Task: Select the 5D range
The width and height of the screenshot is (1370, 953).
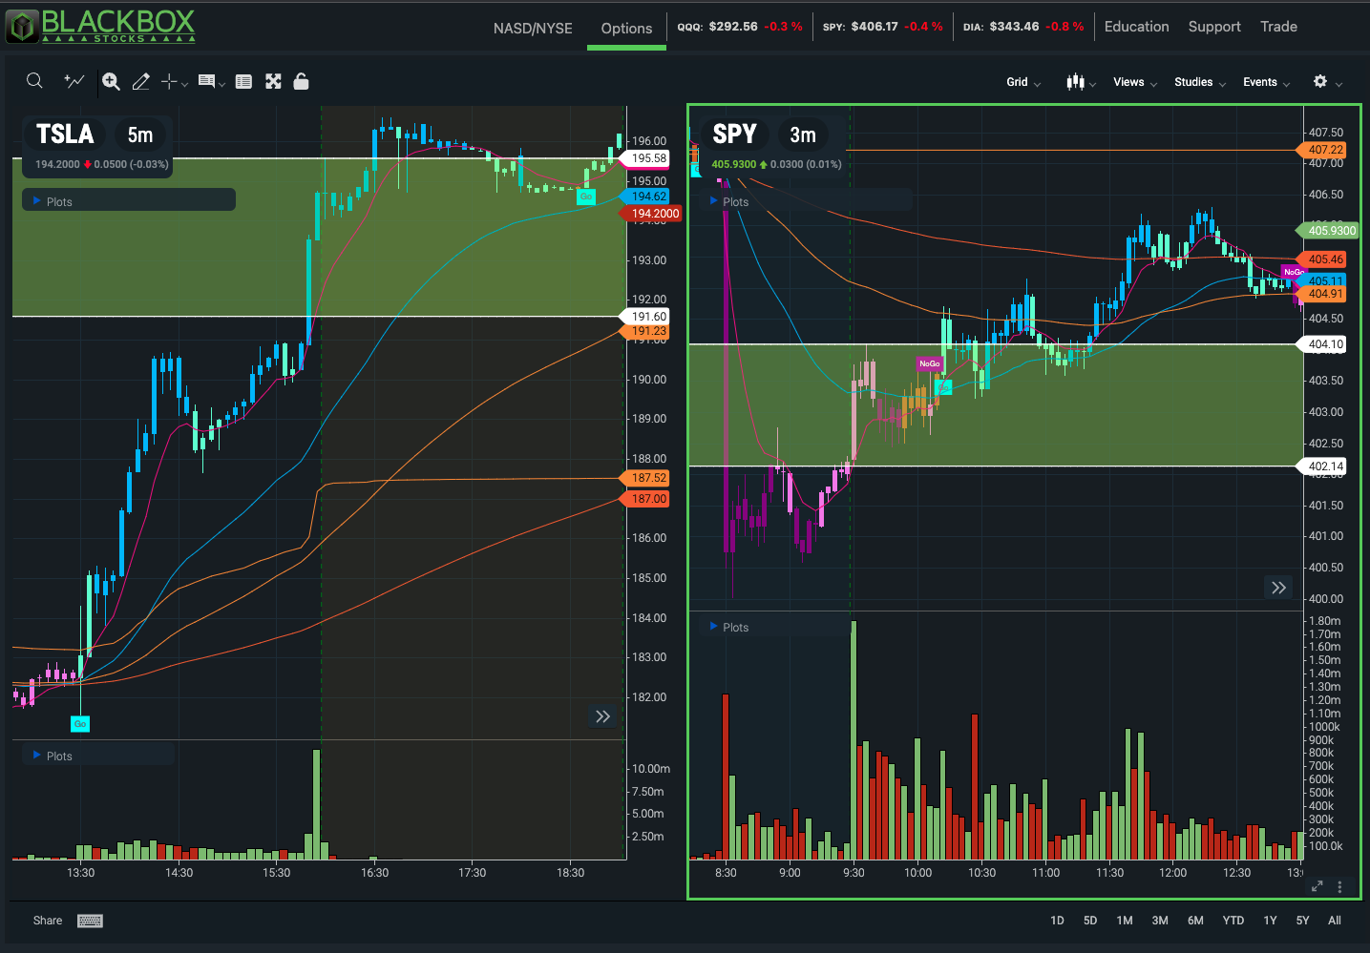Action: pos(1090,921)
